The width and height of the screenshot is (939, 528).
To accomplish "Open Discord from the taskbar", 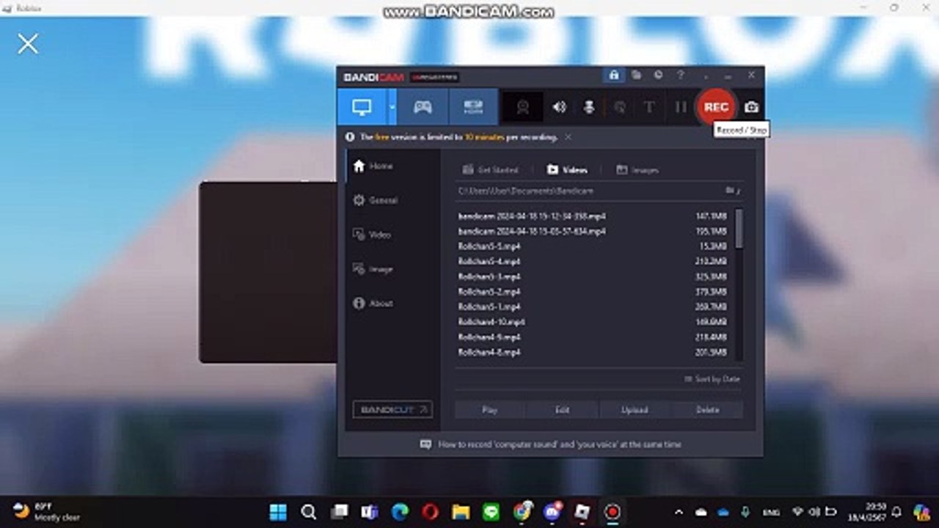I will pyautogui.click(x=552, y=511).
